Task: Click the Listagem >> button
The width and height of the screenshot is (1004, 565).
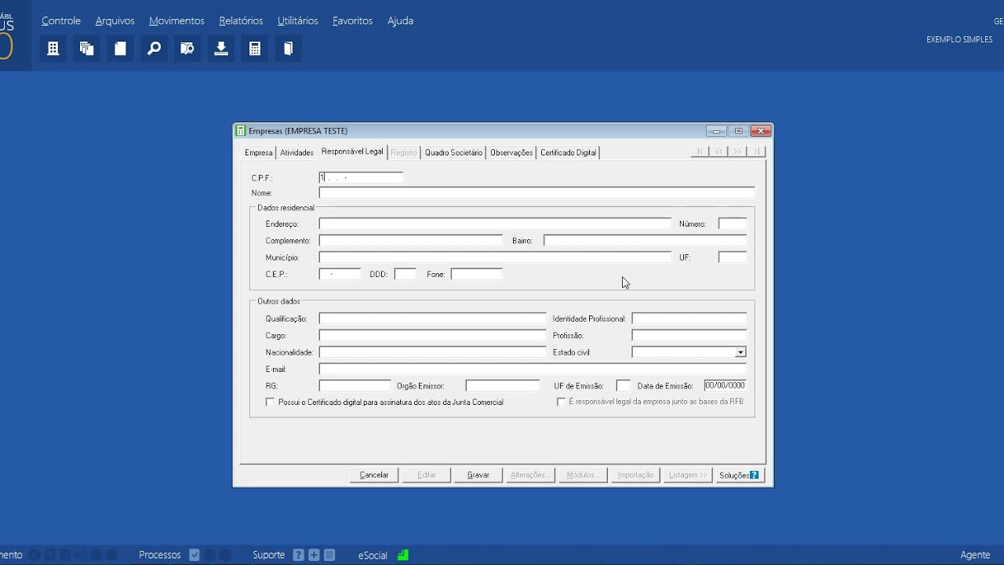Action: (688, 475)
